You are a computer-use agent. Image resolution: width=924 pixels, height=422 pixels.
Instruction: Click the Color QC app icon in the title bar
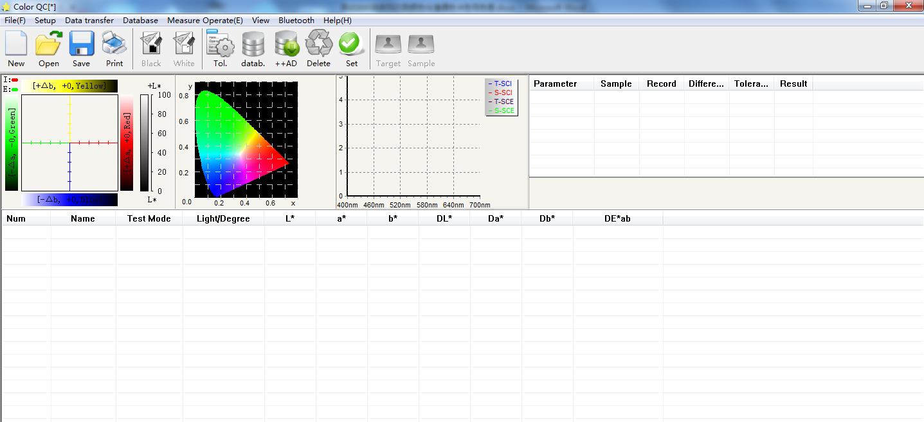coord(6,6)
